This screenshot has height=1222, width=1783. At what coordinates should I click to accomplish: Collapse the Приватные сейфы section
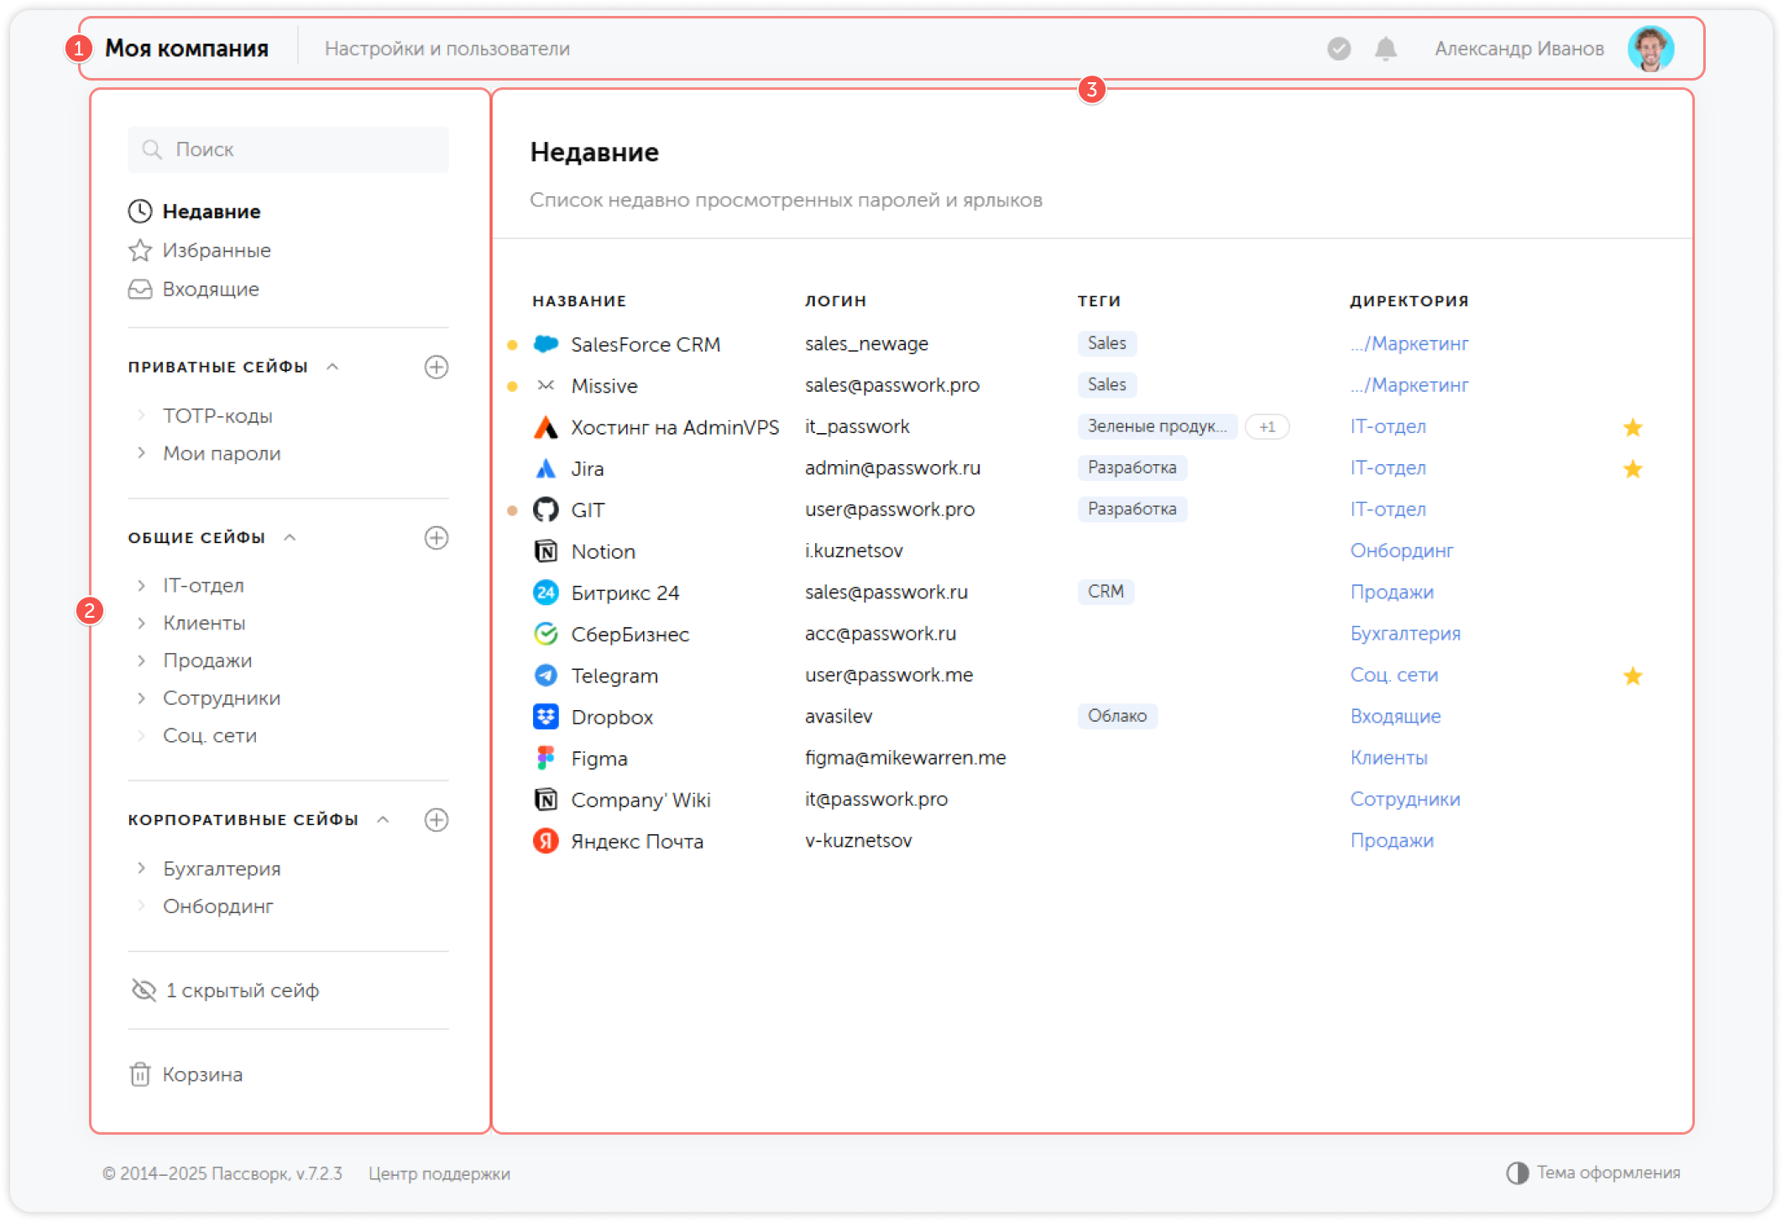point(332,367)
